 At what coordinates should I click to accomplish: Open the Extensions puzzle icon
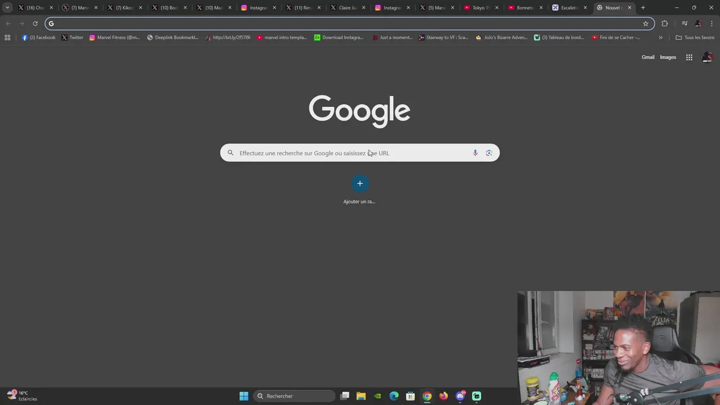click(665, 24)
